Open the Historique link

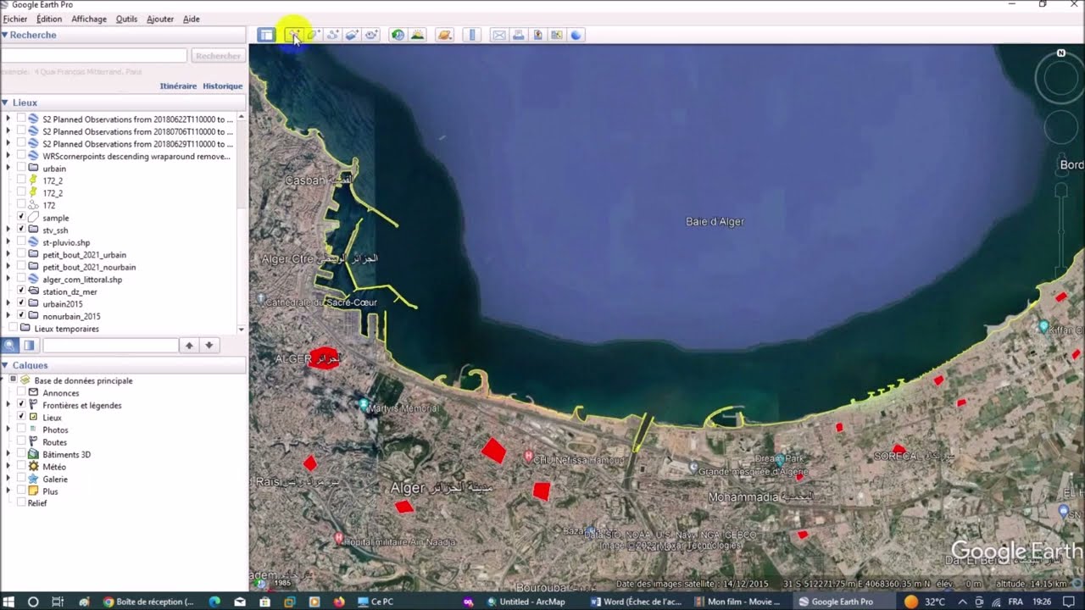pos(223,86)
